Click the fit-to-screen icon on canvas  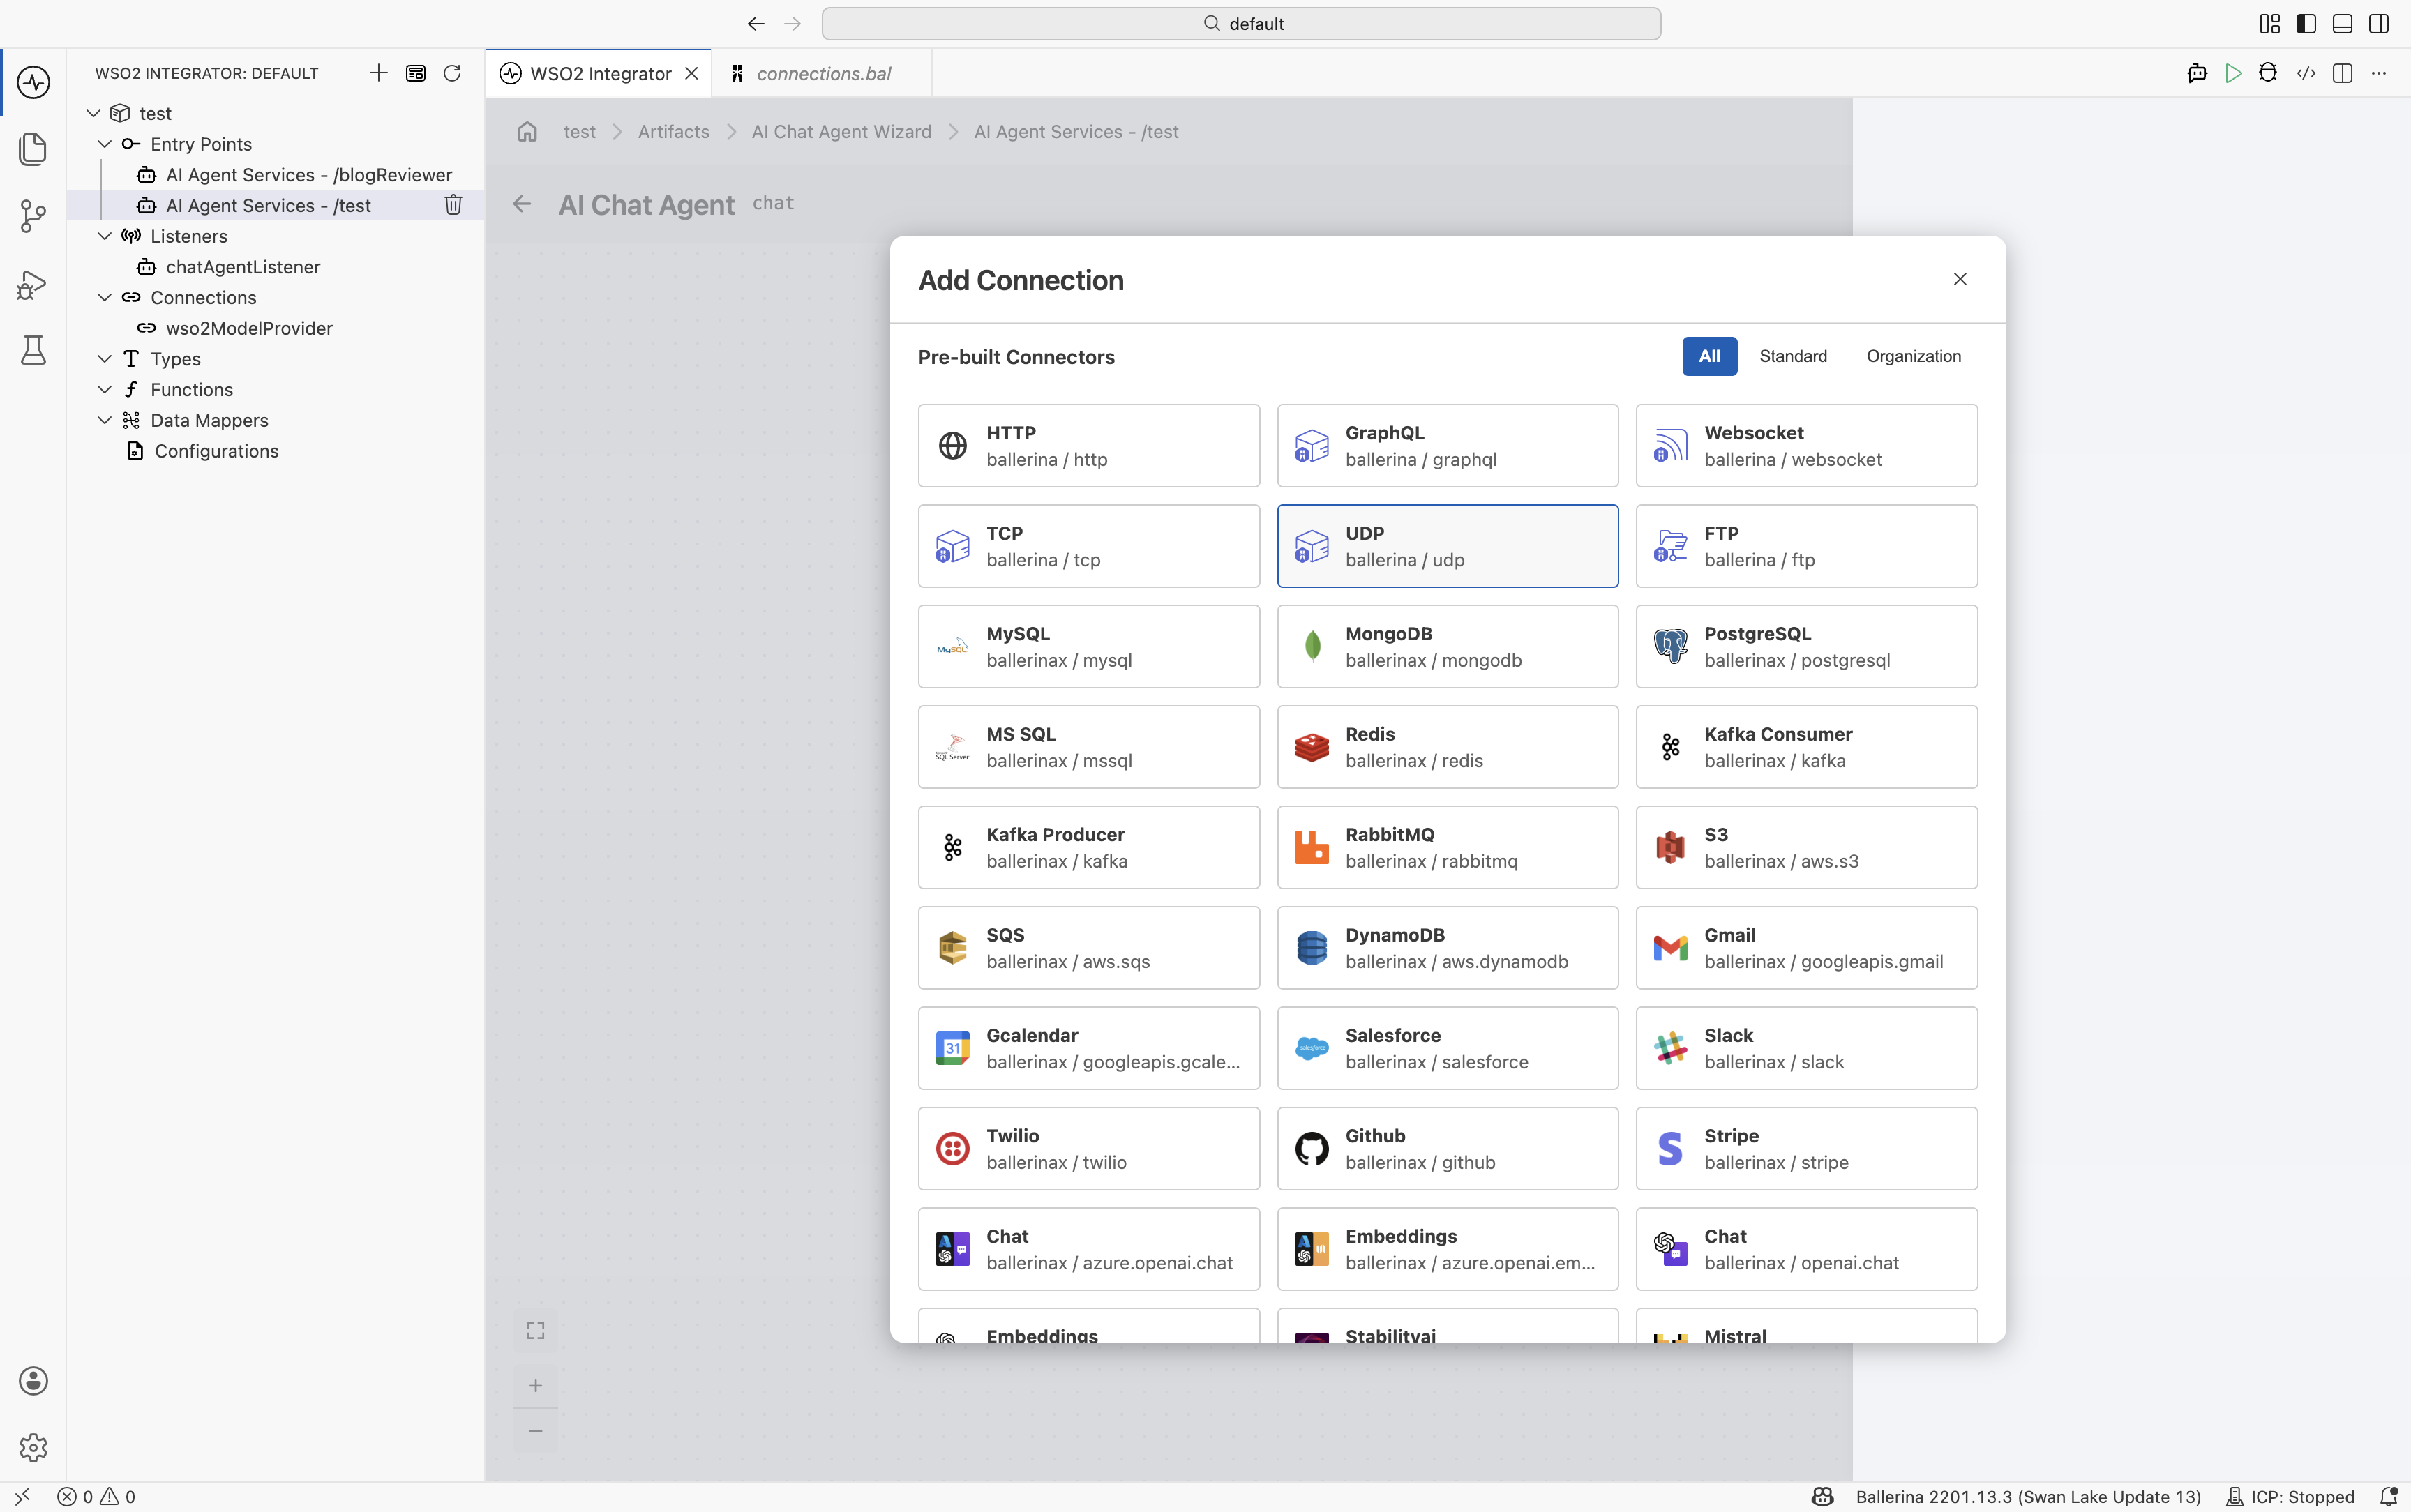(x=536, y=1331)
